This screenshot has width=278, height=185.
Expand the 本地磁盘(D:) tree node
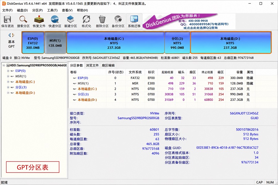(x=8, y=93)
